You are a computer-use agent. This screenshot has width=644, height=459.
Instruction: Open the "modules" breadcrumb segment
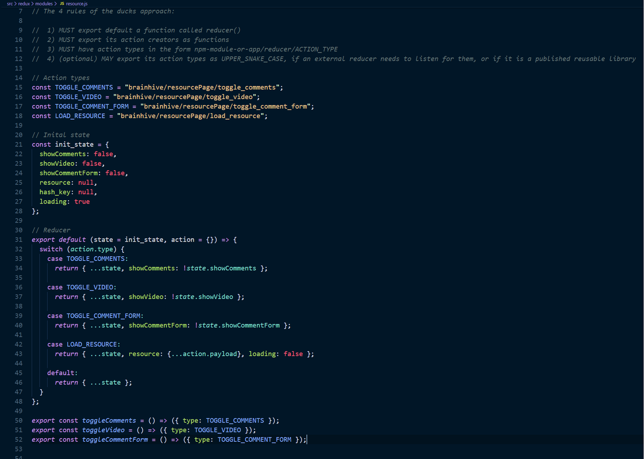click(43, 3)
